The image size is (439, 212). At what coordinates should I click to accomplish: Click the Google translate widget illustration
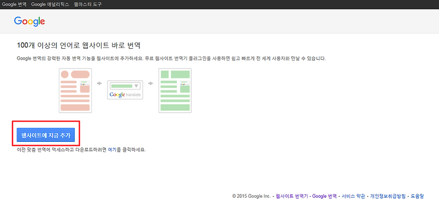125,90
